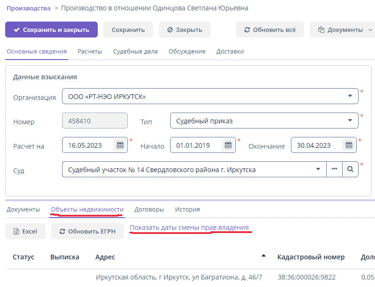
Task: Click the sort arrow in Адрес column
Action: pos(264,256)
